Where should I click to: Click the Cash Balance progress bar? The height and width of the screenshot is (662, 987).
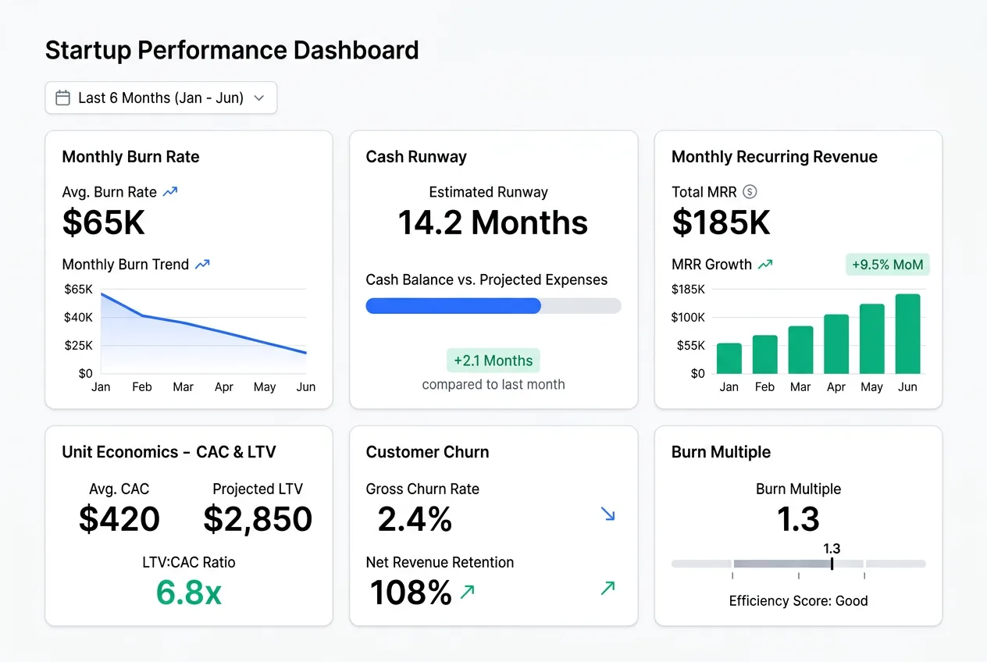493,305
